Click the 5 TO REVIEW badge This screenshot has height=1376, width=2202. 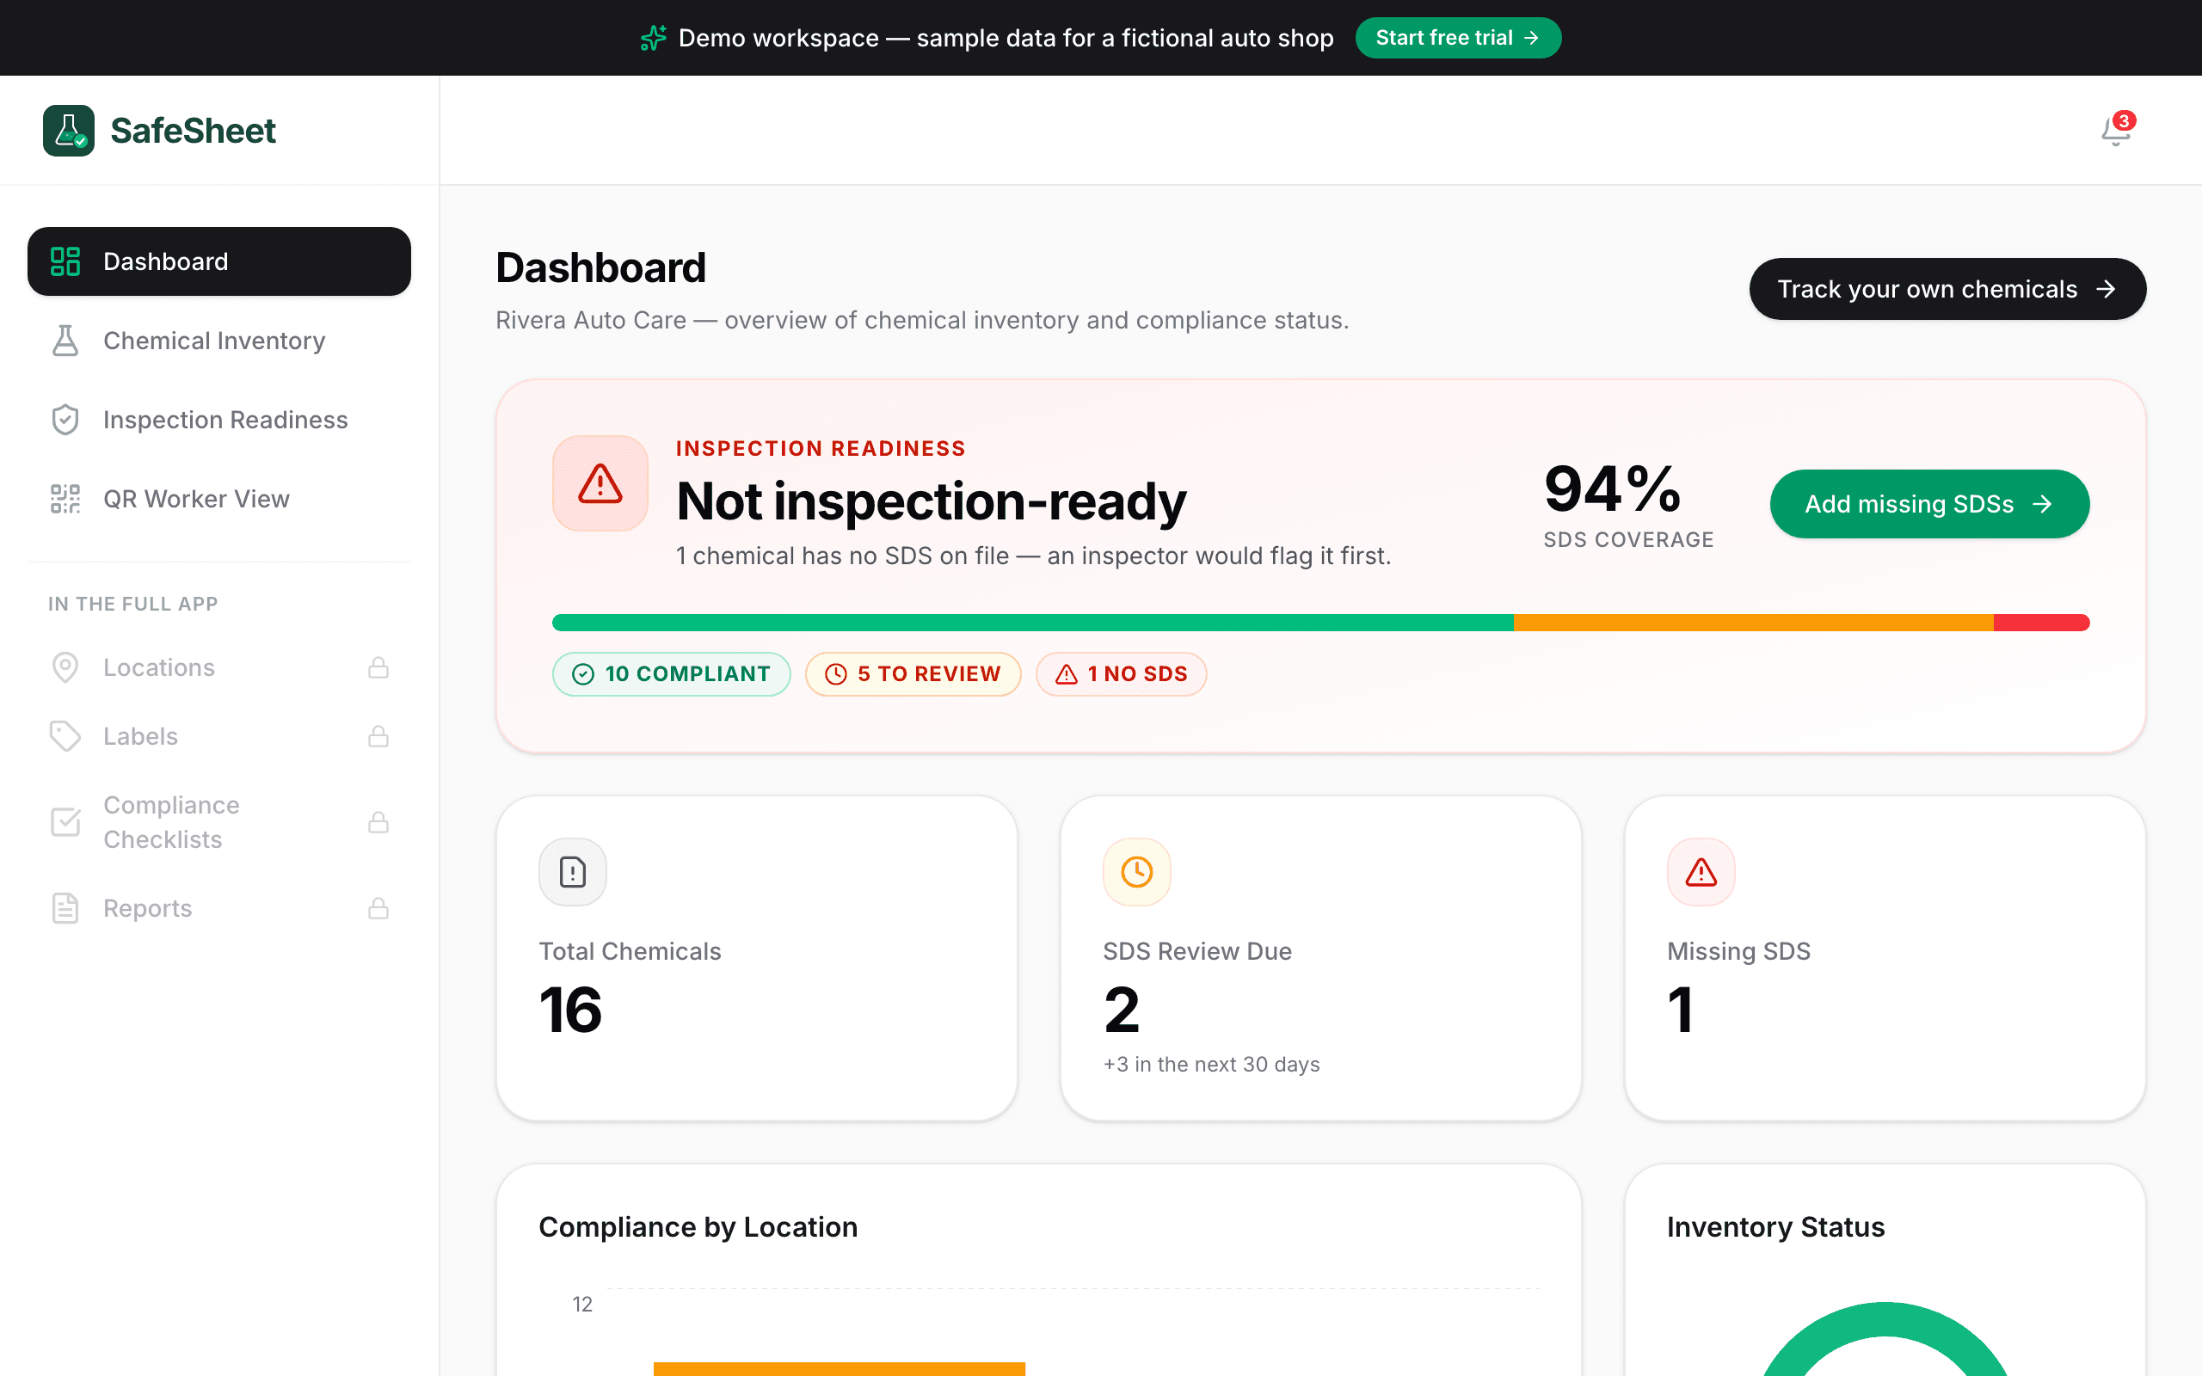pyautogui.click(x=913, y=674)
